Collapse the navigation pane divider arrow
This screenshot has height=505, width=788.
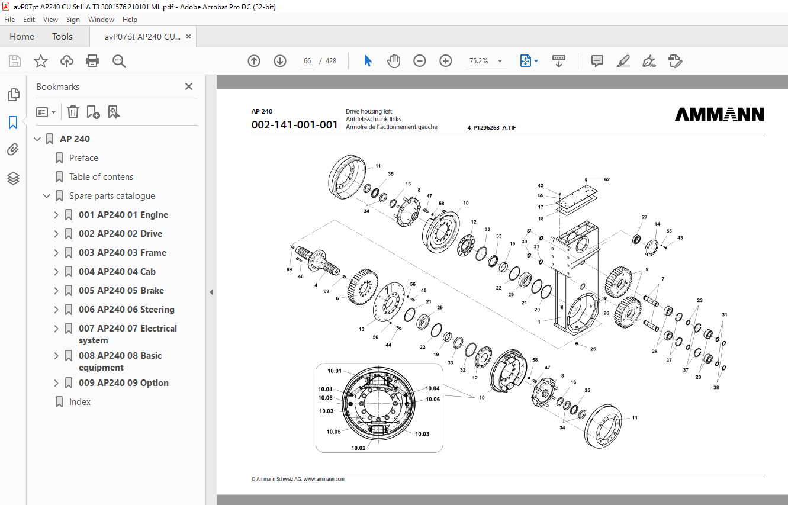[x=211, y=292]
